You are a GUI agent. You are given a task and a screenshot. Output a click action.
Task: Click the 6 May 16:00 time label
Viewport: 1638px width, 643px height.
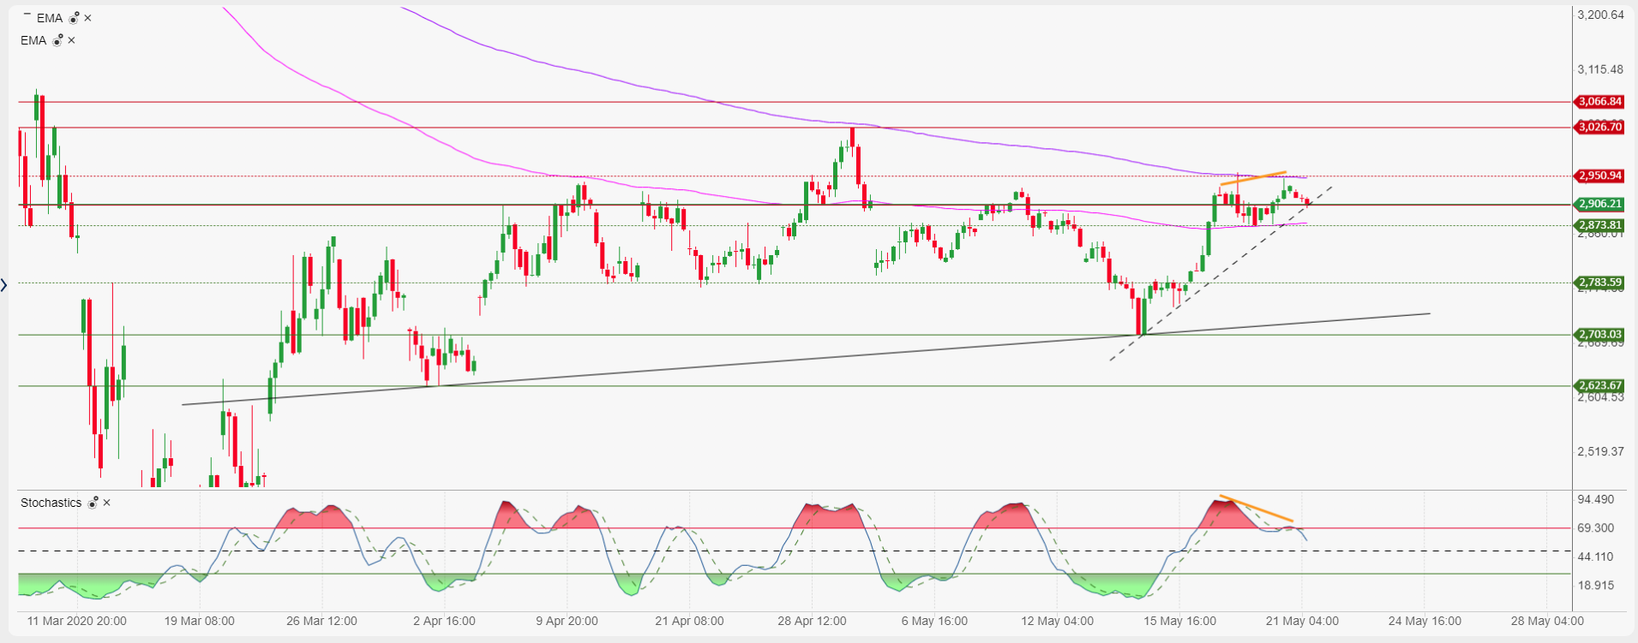[x=934, y=621]
